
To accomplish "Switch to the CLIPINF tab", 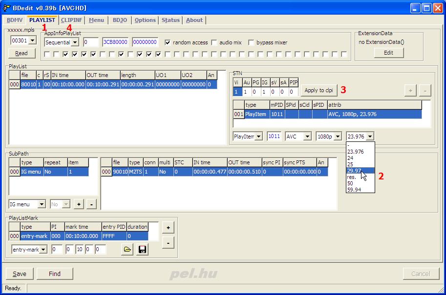I will (71, 20).
